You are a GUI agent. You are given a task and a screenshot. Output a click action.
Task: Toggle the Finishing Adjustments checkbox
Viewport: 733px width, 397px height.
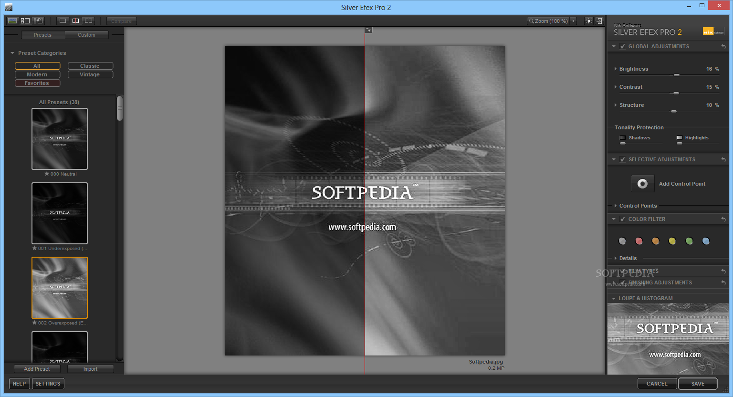(622, 282)
